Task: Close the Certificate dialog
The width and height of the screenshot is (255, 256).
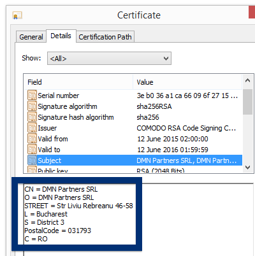Action: pos(252,12)
